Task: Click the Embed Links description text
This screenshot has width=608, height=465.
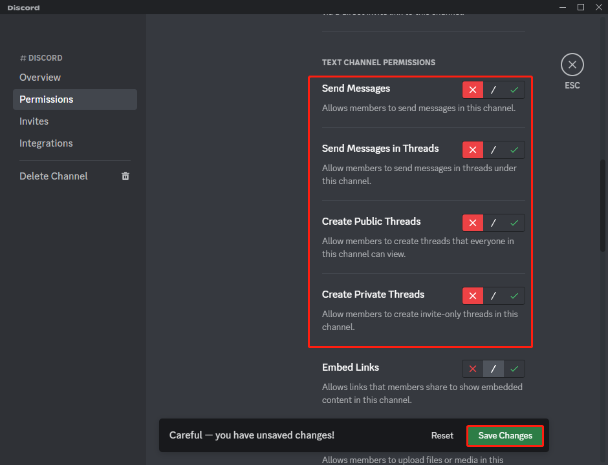Action: [422, 393]
